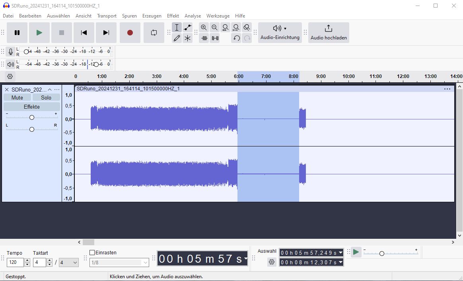This screenshot has width=463, height=281.
Task: Click the Undo arrow icon
Action: coord(237,38)
